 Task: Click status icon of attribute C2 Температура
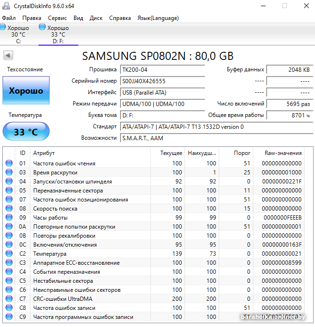[9, 254]
